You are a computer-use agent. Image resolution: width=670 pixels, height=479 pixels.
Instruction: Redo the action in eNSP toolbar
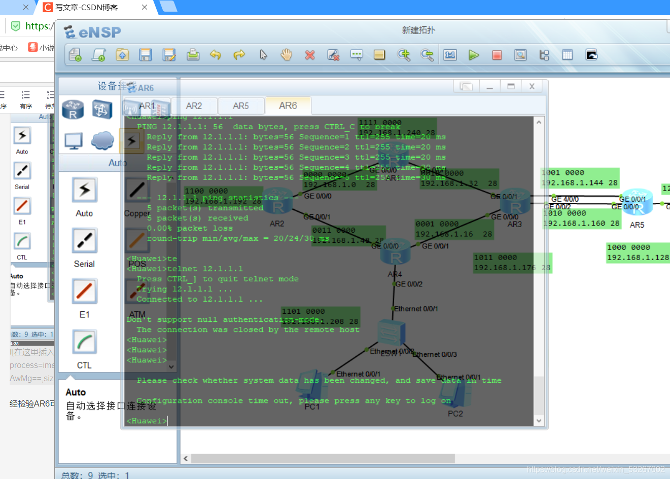point(239,55)
